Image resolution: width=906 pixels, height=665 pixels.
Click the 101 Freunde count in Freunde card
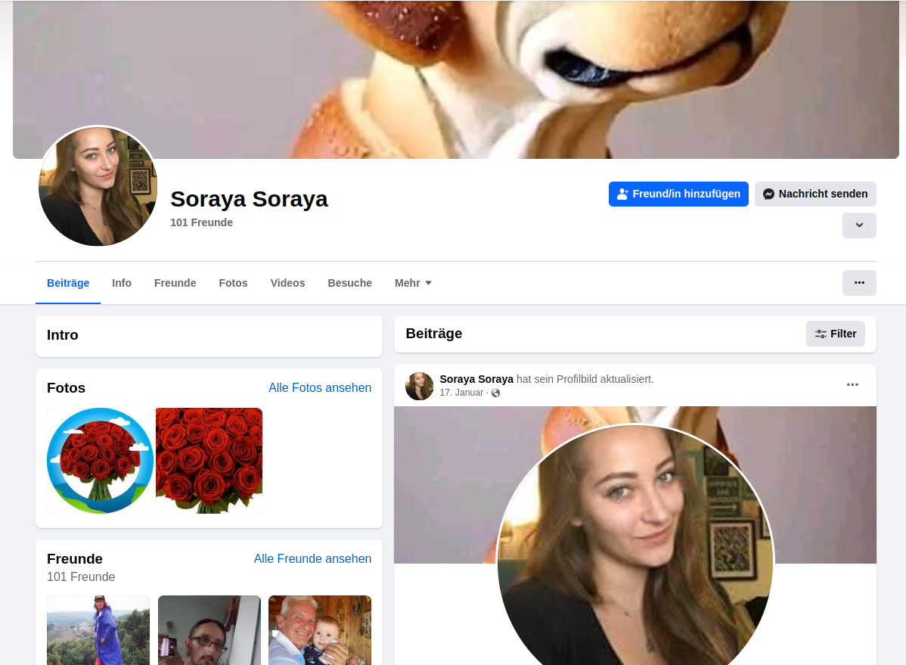point(81,577)
